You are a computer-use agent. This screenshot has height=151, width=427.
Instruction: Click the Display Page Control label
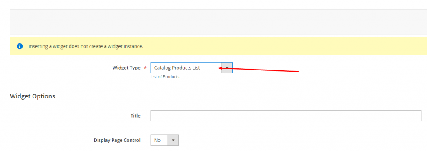coord(117,141)
